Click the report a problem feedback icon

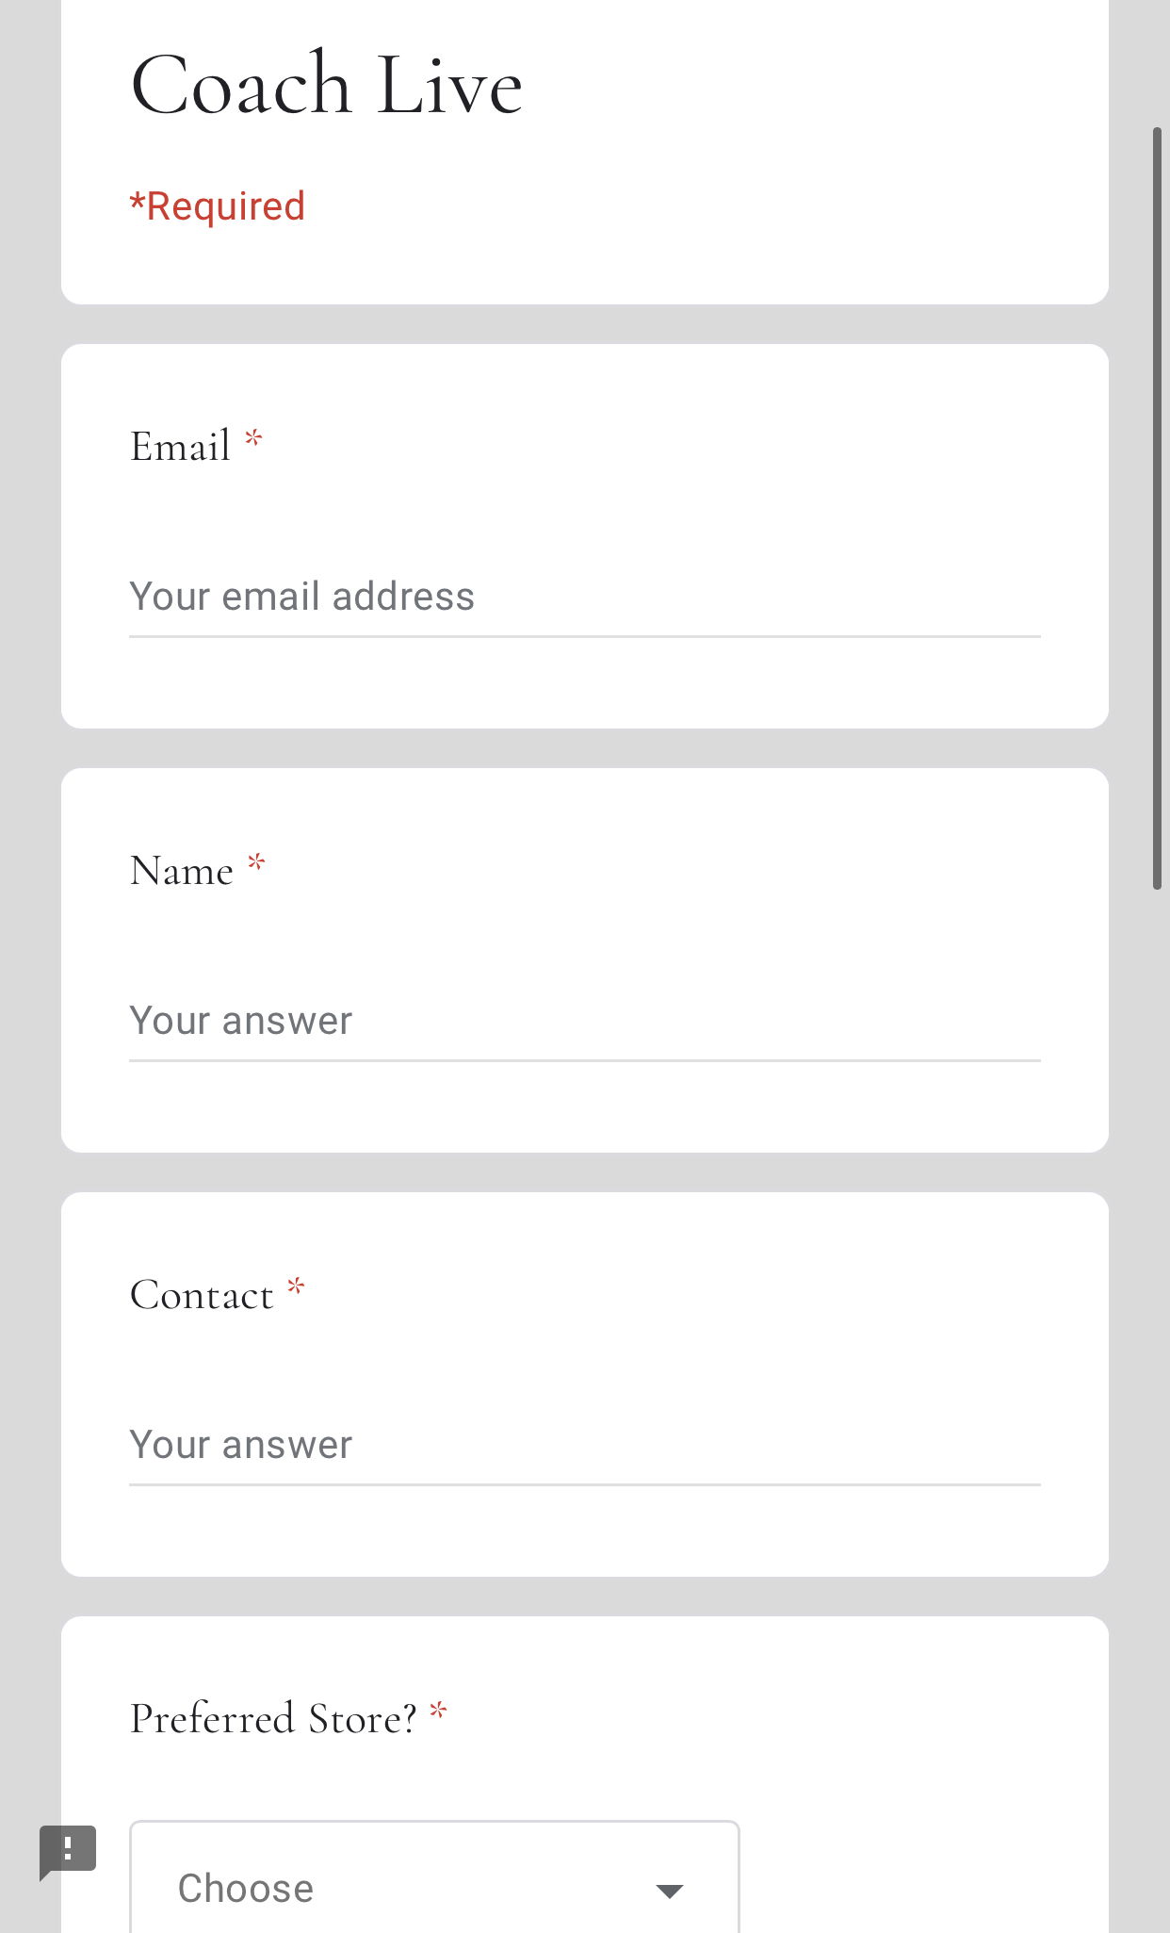(68, 1849)
